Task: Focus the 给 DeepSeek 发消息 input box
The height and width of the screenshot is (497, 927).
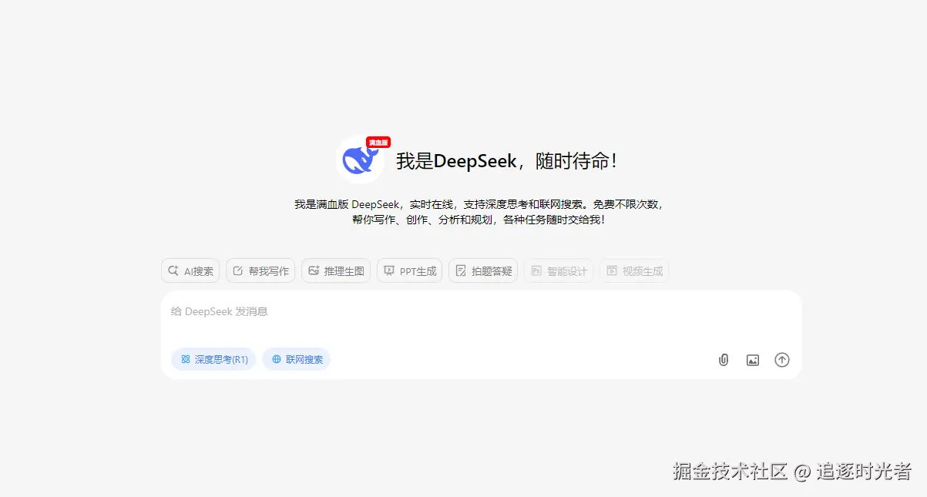Action: 482,311
